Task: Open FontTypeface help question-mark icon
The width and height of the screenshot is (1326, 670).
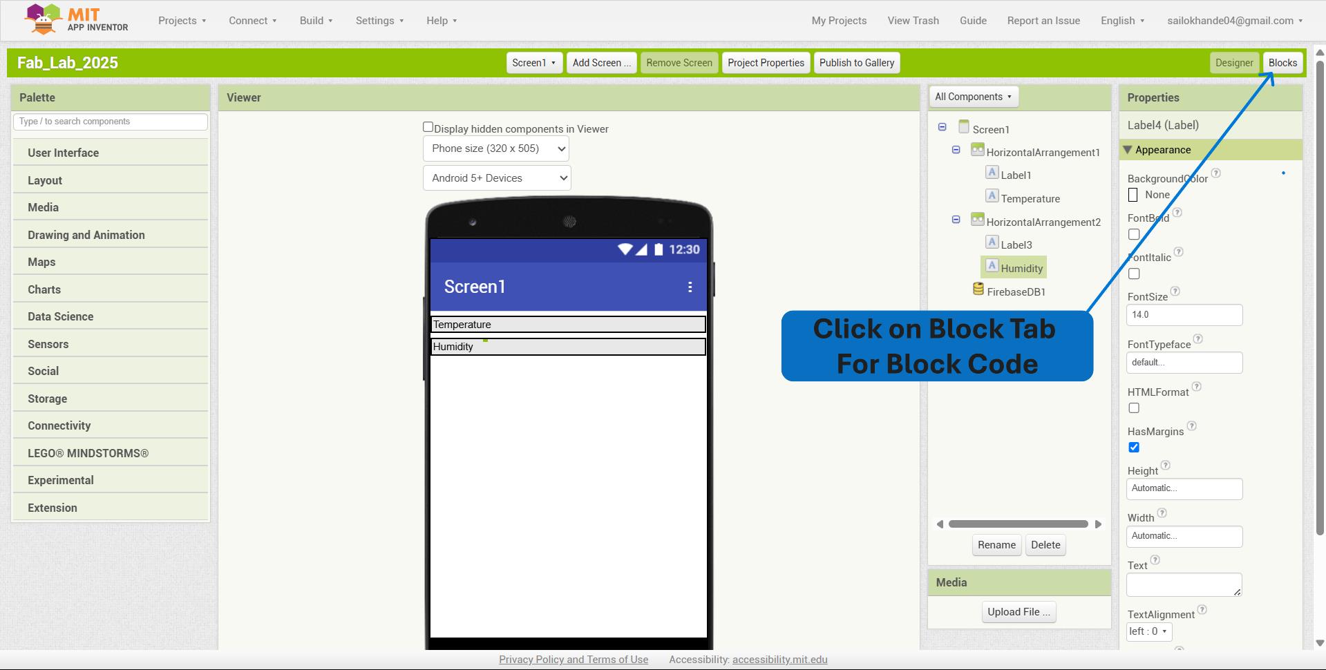Action: [1198, 339]
